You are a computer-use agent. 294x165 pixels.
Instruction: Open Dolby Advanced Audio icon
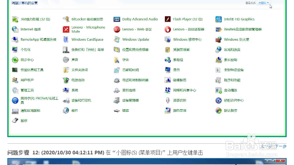coord(117,19)
